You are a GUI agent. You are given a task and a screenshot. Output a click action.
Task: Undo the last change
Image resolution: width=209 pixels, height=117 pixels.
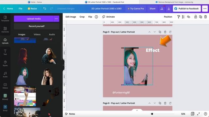tap(45, 9)
